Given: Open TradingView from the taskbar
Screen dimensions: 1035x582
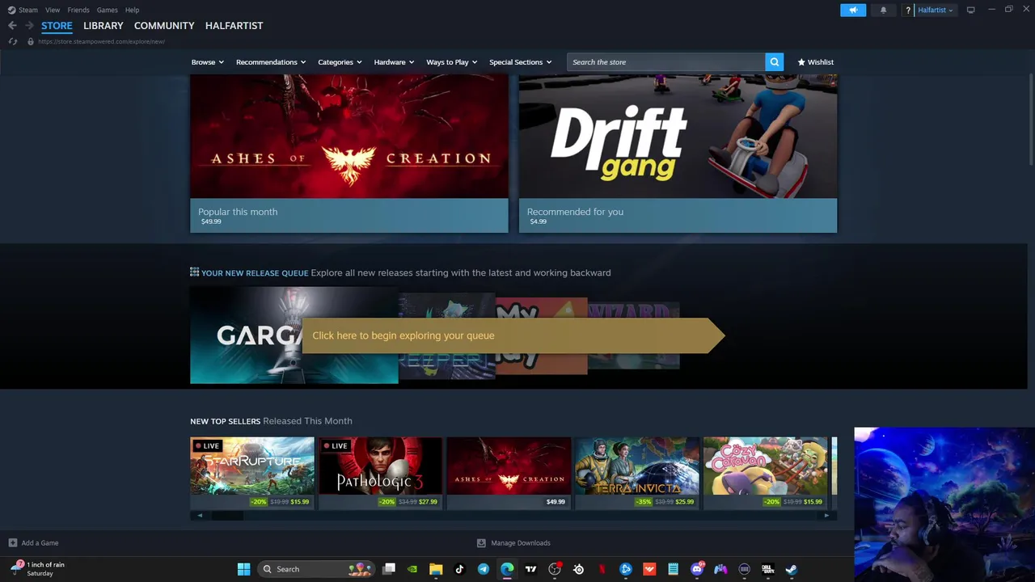Looking at the screenshot, I should pyautogui.click(x=530, y=569).
